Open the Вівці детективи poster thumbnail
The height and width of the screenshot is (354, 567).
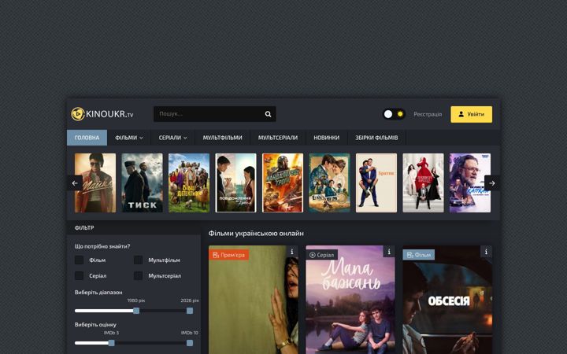coord(189,183)
